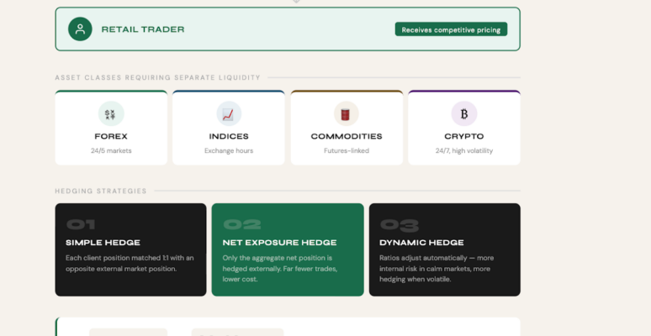Click the Forex currency exchange icon

point(111,113)
